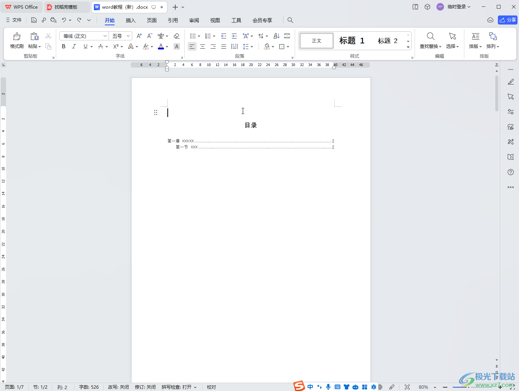
Task: Click the Sogou microphone voice input icon
Action: tap(328, 386)
